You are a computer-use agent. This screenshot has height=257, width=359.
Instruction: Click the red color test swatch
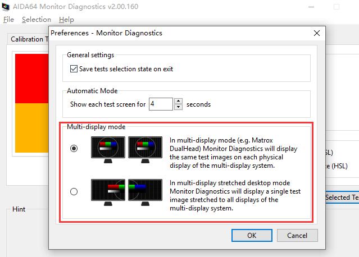point(31,79)
